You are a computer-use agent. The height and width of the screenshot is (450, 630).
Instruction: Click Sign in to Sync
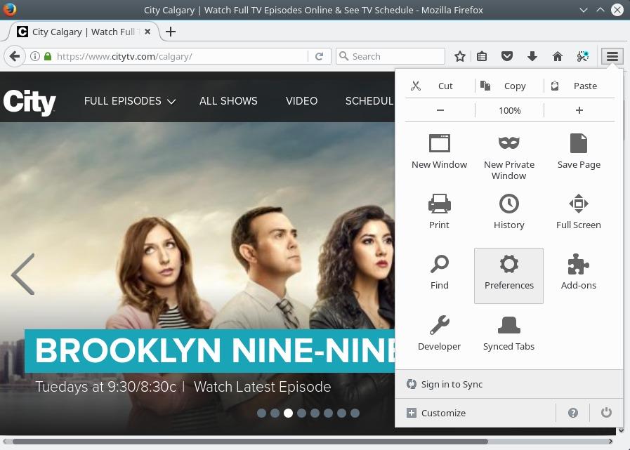[x=452, y=384]
